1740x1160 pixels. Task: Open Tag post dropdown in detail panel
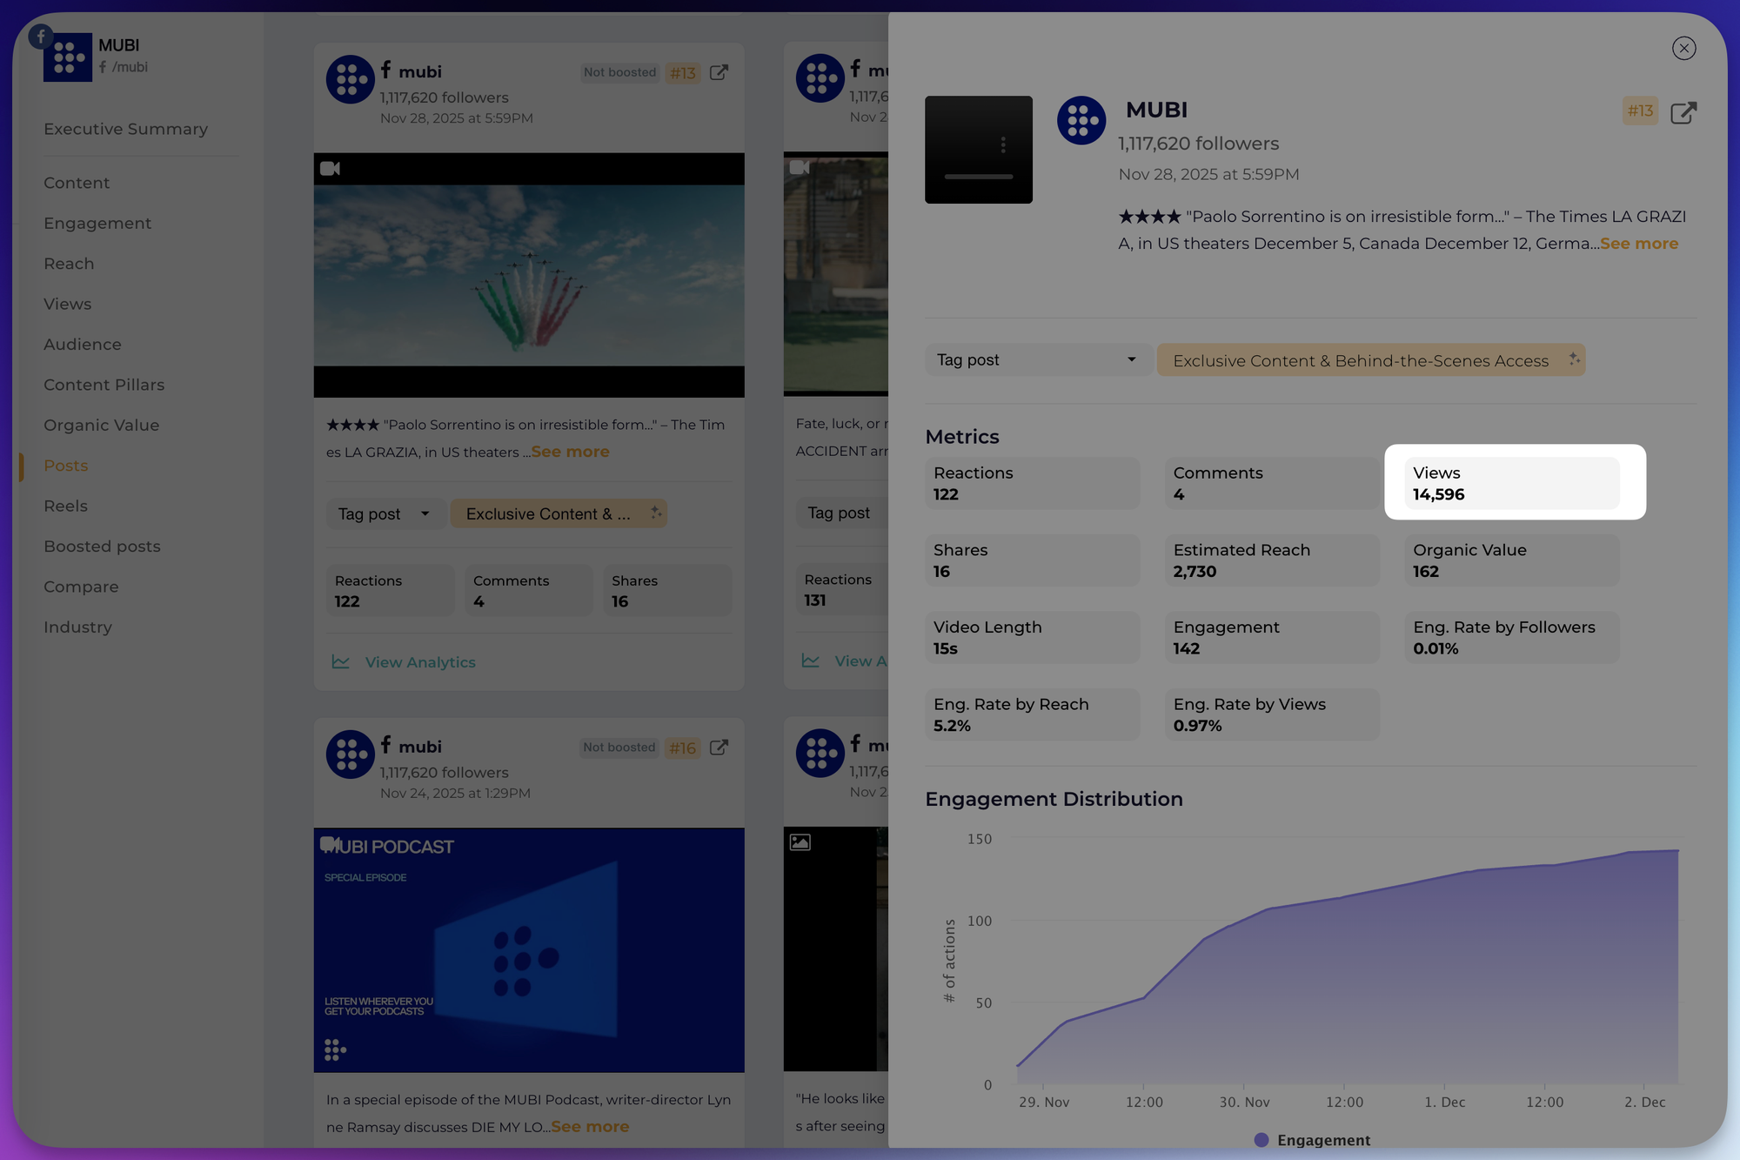(x=1035, y=360)
